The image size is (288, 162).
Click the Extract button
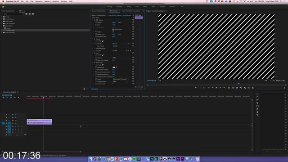[x=233, y=88]
